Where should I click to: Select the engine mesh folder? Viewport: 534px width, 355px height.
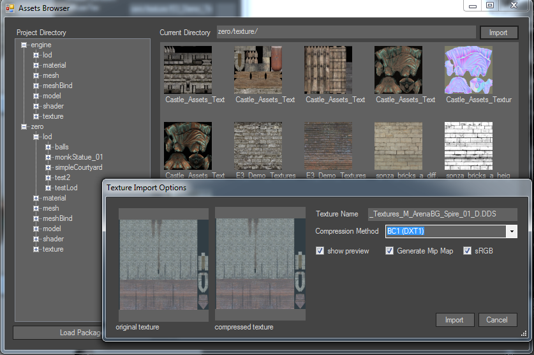(51, 75)
